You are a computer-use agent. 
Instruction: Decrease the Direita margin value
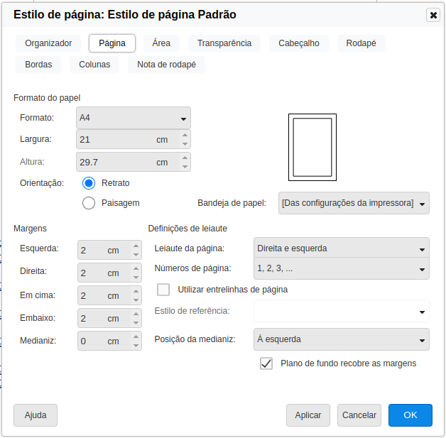point(136,278)
